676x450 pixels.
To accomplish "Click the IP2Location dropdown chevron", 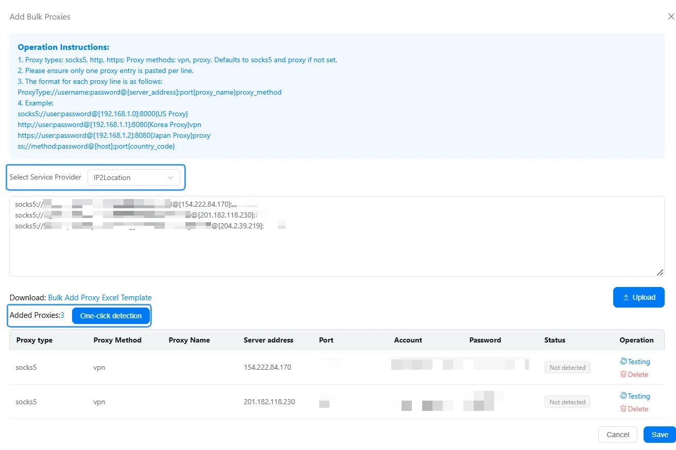I will tap(170, 177).
